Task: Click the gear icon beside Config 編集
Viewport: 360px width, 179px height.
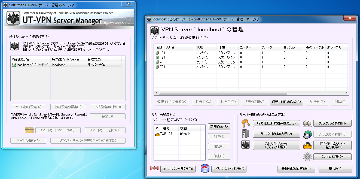Action: 307,157
